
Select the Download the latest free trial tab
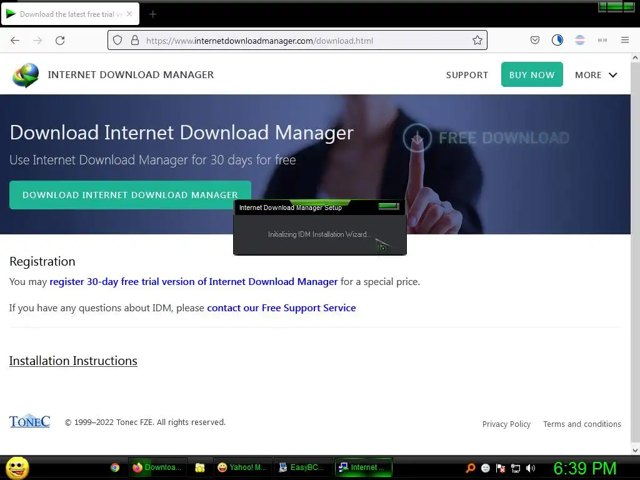70,14
